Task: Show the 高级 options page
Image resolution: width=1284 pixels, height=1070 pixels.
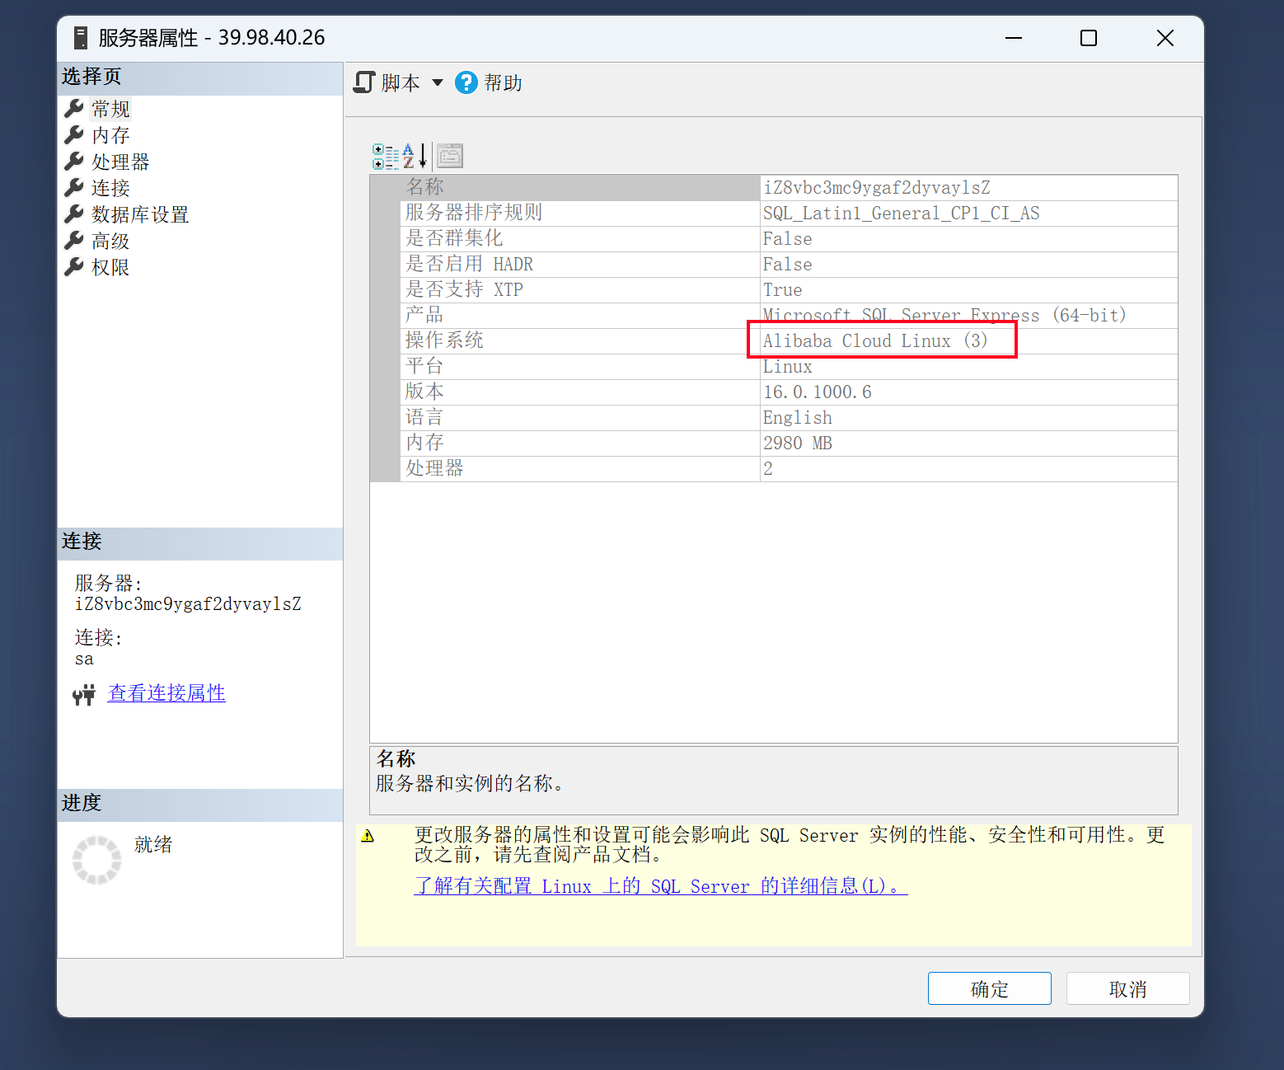Action: pos(110,241)
